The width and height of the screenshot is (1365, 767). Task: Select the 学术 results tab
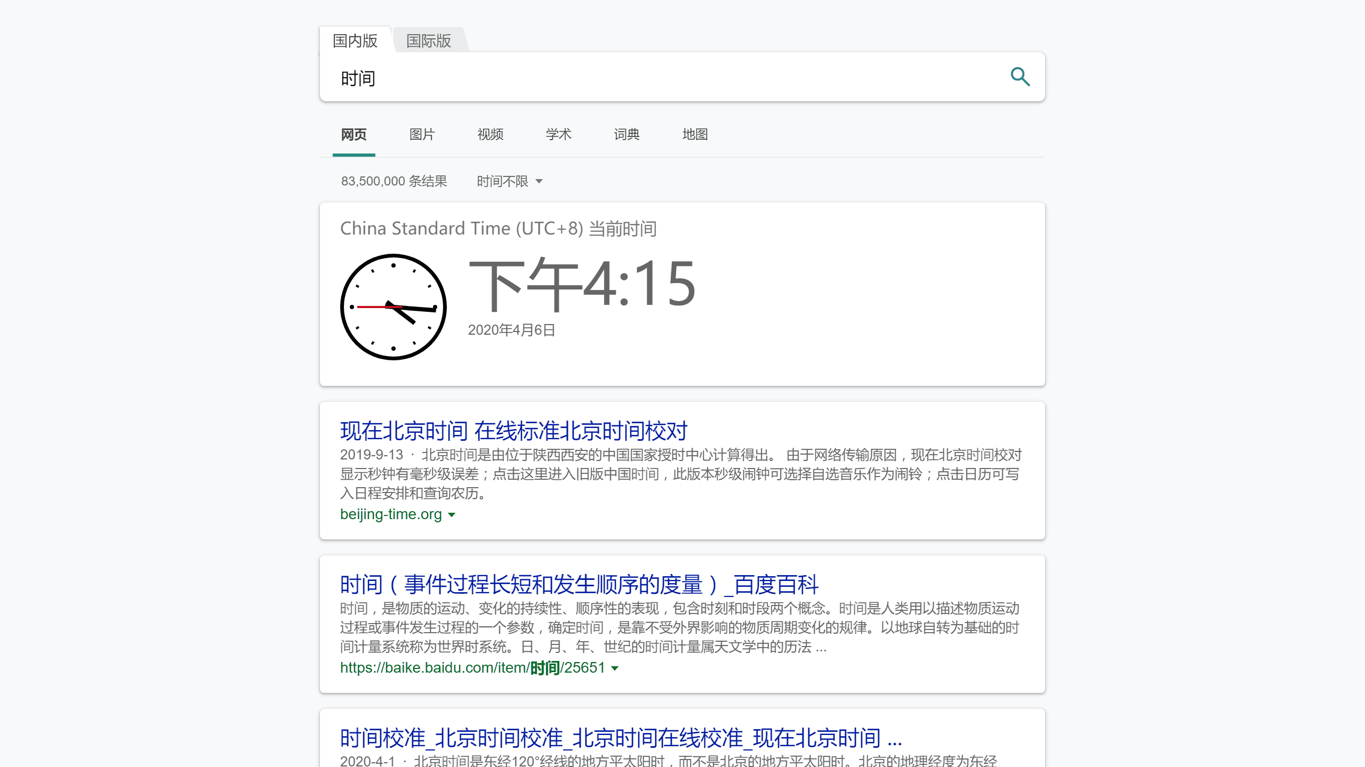[559, 134]
